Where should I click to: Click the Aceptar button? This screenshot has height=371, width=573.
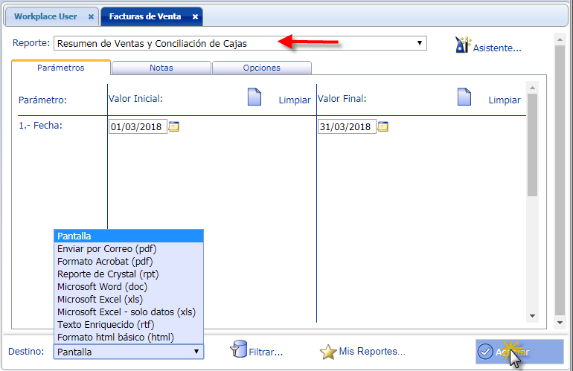point(519,352)
